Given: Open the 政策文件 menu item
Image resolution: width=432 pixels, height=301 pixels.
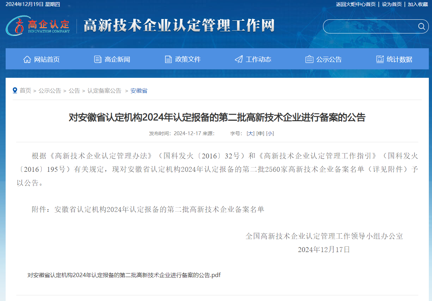Looking at the screenshot, I should (x=188, y=59).
